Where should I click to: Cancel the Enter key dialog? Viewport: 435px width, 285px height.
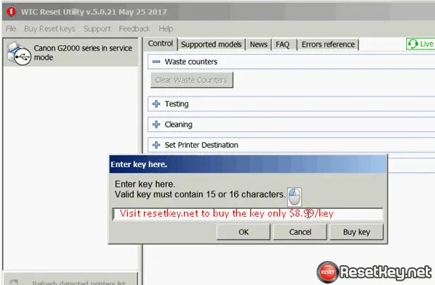300,232
